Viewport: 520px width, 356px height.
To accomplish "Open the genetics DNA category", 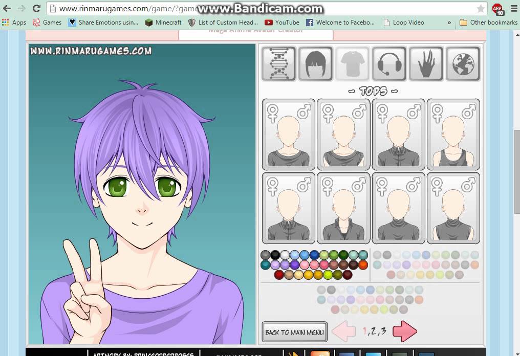I will (x=278, y=63).
